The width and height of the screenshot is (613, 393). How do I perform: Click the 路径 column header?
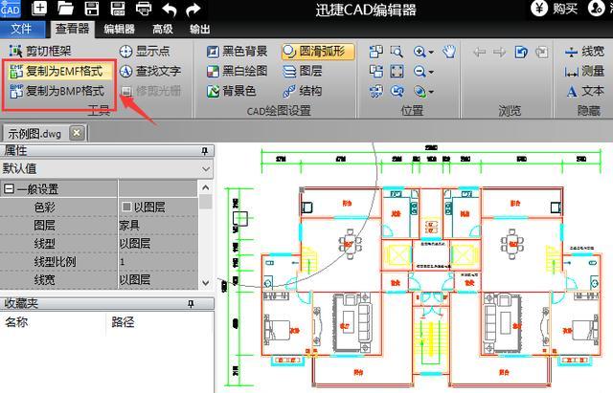124,322
